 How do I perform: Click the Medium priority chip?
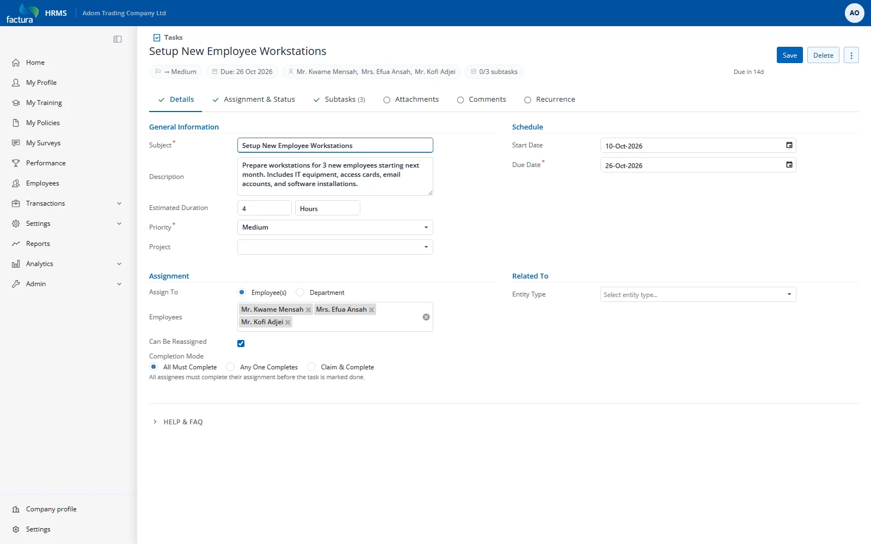point(176,72)
